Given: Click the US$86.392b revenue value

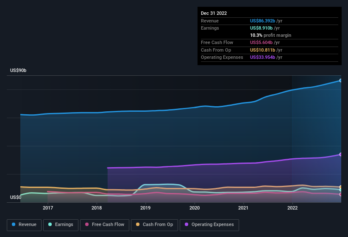Looking at the screenshot, I should coord(262,21).
